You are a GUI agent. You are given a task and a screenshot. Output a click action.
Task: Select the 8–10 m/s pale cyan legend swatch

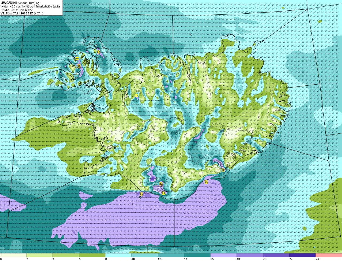coord(119,255)
